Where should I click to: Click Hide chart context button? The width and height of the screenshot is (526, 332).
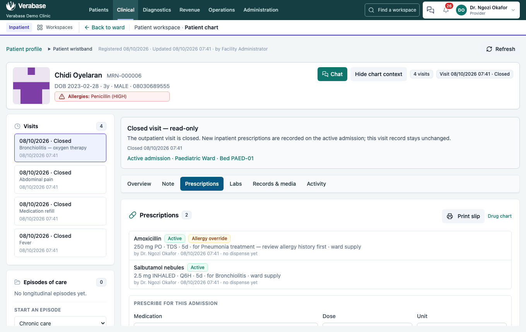pos(379,74)
